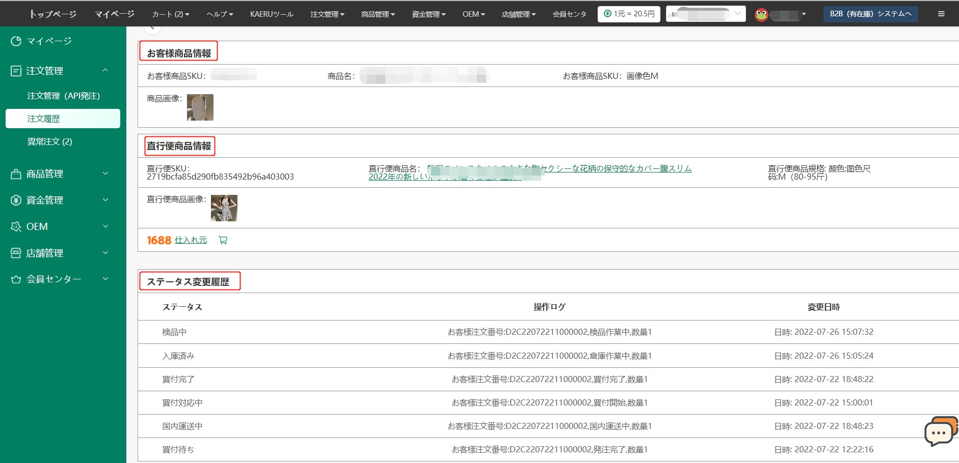Open the user account dropdown arrow

click(x=804, y=14)
